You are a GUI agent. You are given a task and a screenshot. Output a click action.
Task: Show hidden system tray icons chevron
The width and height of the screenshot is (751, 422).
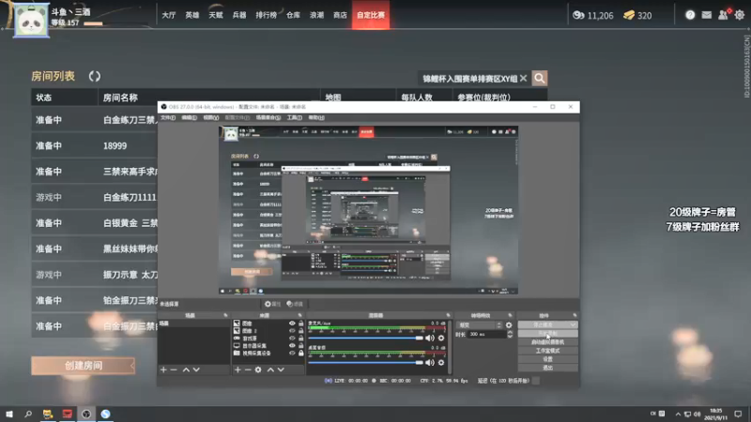pyautogui.click(x=678, y=414)
